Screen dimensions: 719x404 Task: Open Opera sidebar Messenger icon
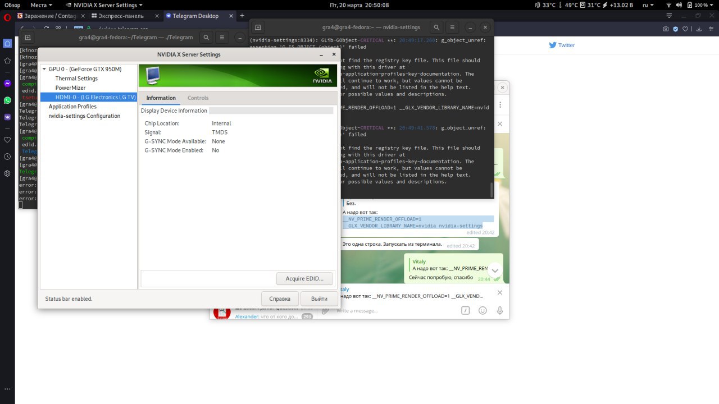[x=7, y=83]
